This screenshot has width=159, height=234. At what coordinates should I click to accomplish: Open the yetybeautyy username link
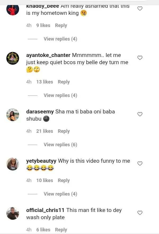[41, 161]
